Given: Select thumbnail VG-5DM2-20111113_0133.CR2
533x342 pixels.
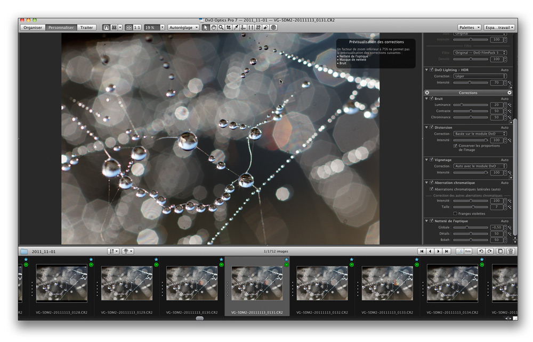Looking at the screenshot, I should pos(387,283).
